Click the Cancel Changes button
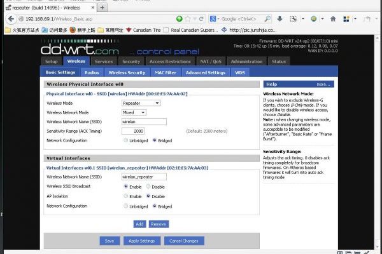 tap(184, 241)
